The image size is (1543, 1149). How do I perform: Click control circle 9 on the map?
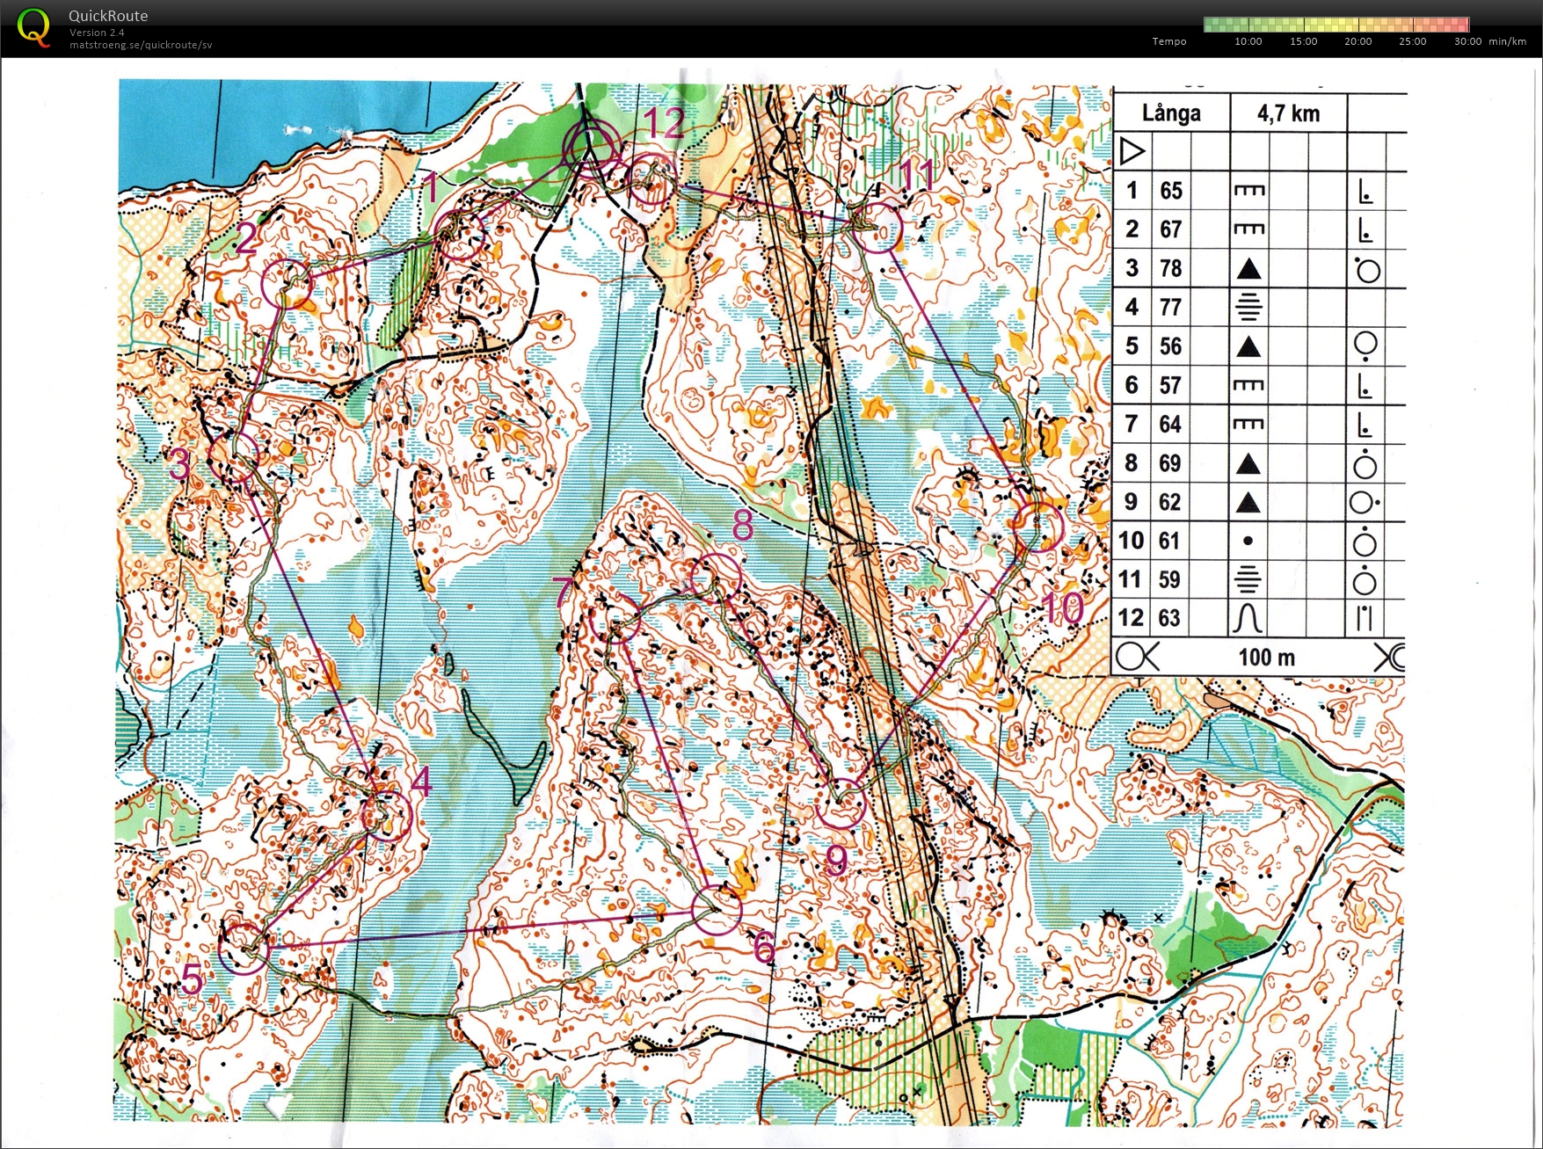click(x=841, y=804)
